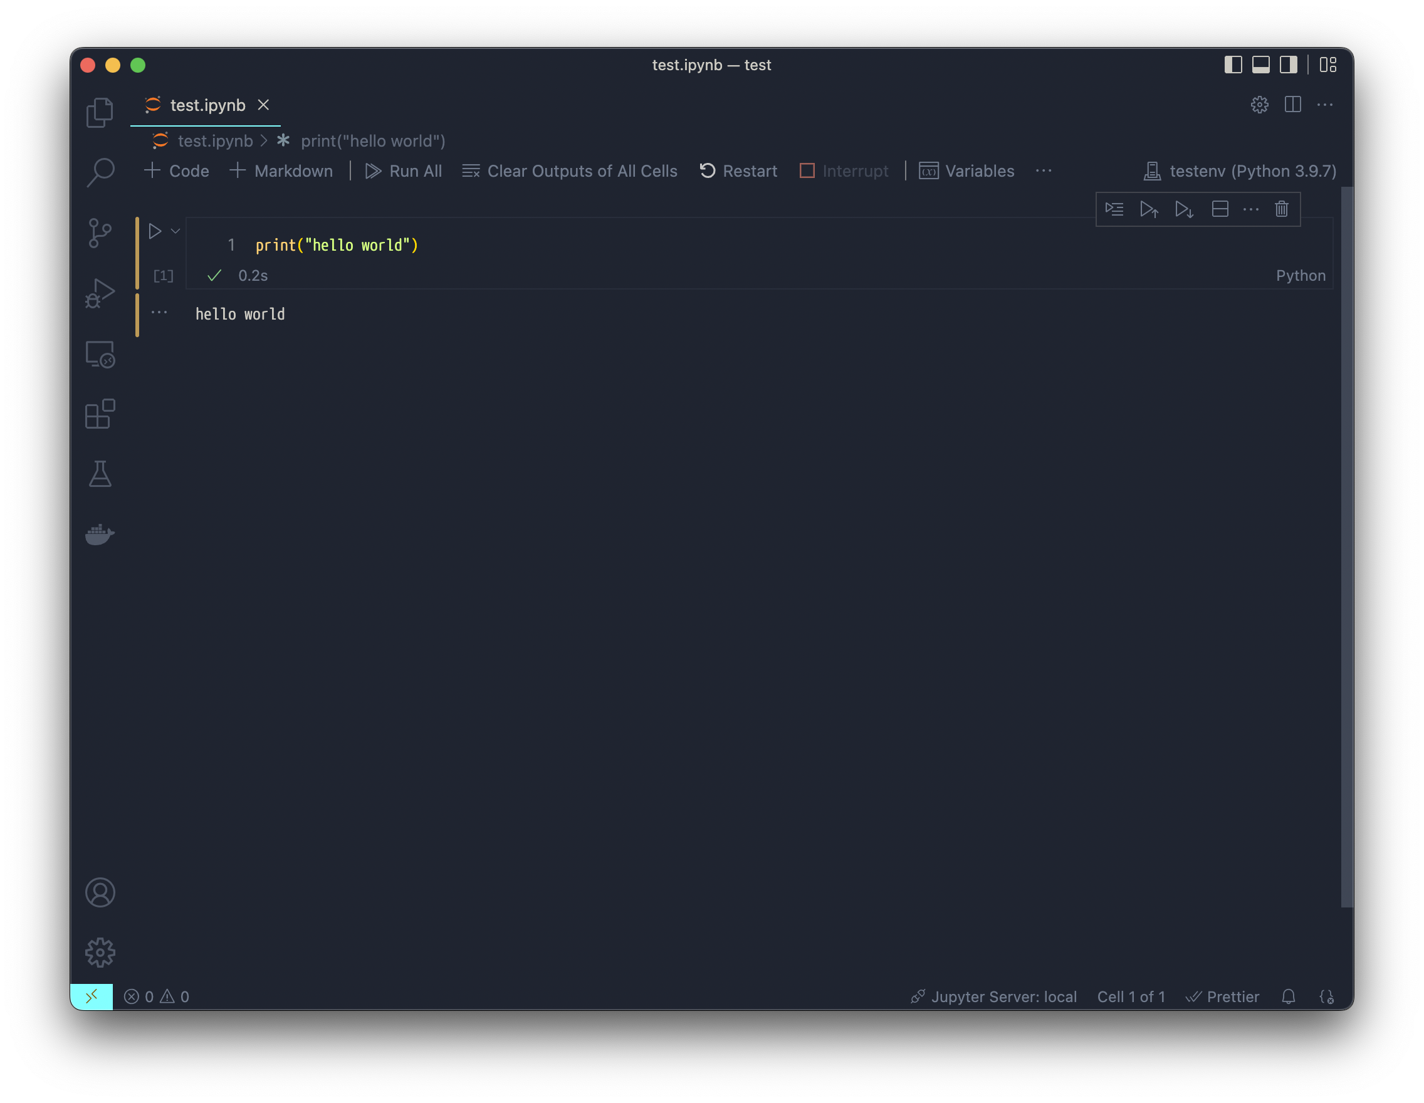
Task: Open the Docker whale icon
Action: pyautogui.click(x=100, y=534)
